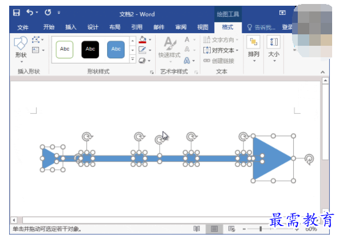
Task: Apply the black filled Abc shape style
Action: [x=90, y=49]
